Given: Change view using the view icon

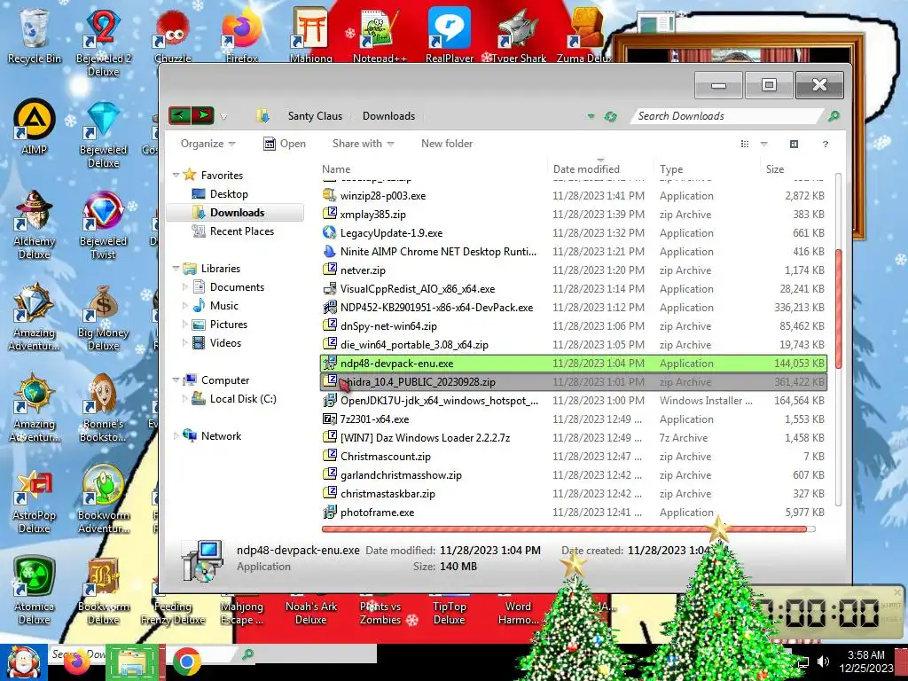Looking at the screenshot, I should 745,144.
